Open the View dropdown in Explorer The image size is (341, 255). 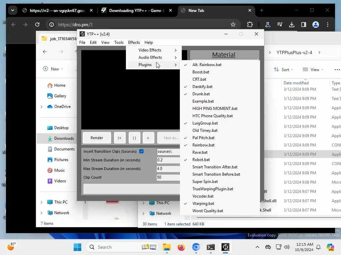313,70
